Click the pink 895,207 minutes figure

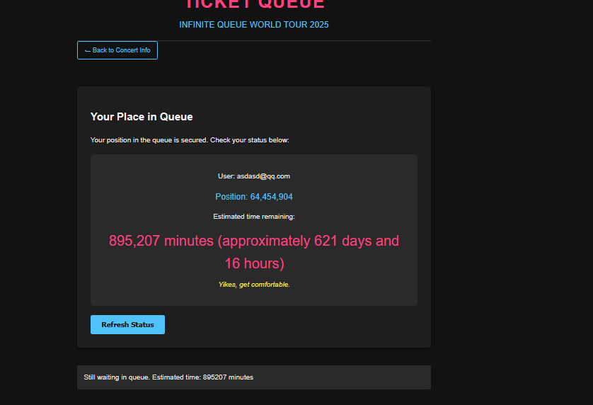(x=161, y=241)
